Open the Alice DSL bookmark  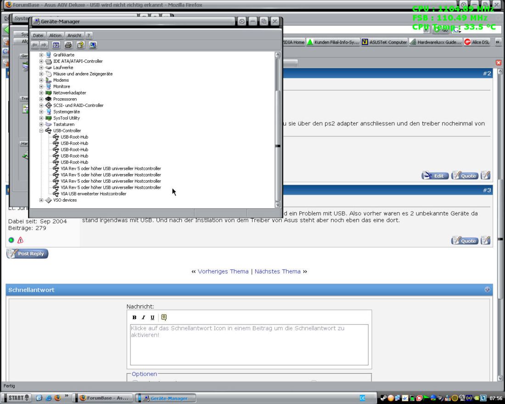tap(477, 42)
